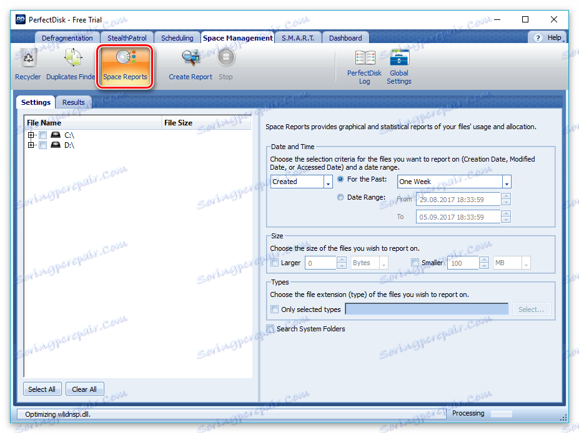Increase the From date stepper
The width and height of the screenshot is (579, 433).
point(506,196)
